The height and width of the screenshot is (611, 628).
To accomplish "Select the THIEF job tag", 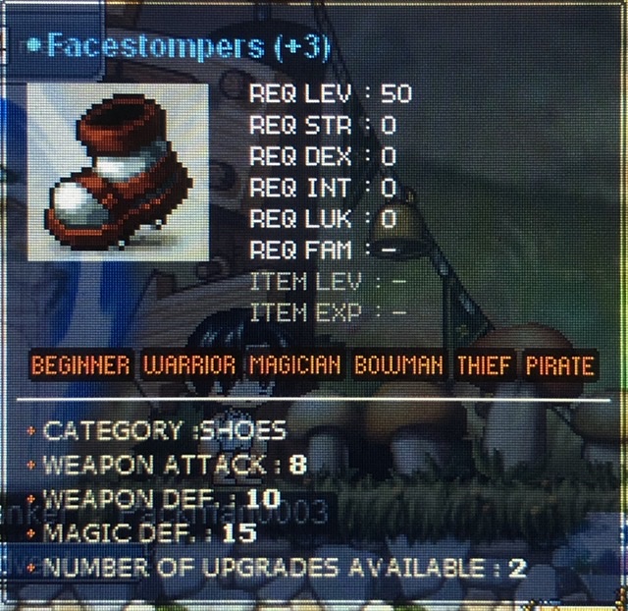I will coord(484,365).
